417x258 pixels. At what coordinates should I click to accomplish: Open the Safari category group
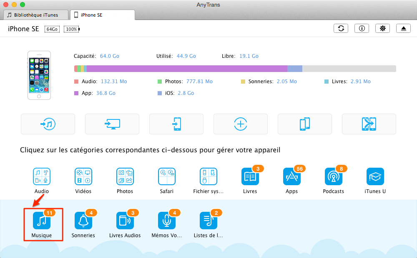coord(167,176)
